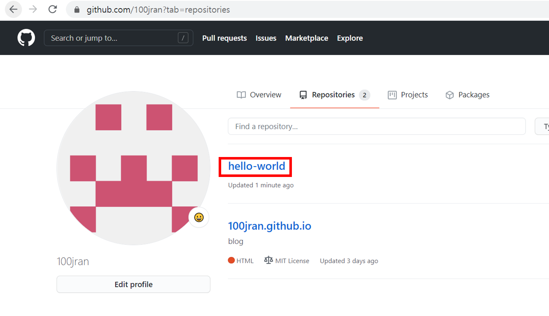Click the slash shortcut key icon

pyautogui.click(x=183, y=38)
